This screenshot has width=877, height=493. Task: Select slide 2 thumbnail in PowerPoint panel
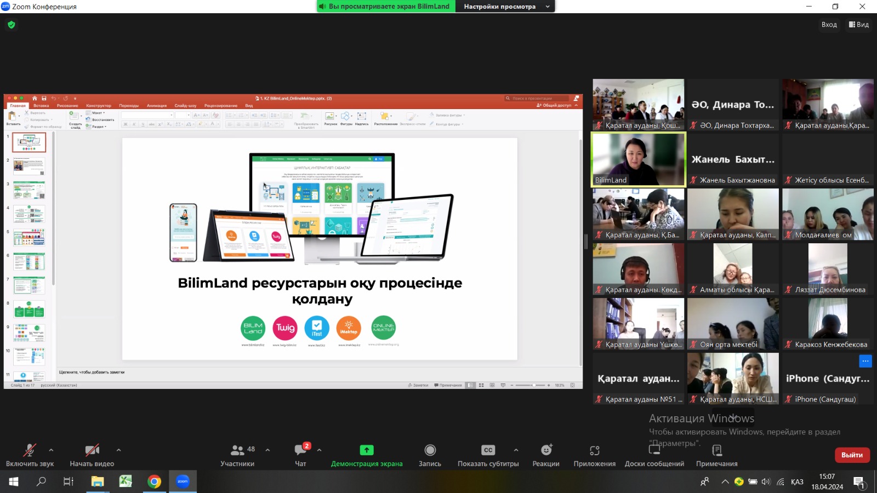(x=29, y=167)
